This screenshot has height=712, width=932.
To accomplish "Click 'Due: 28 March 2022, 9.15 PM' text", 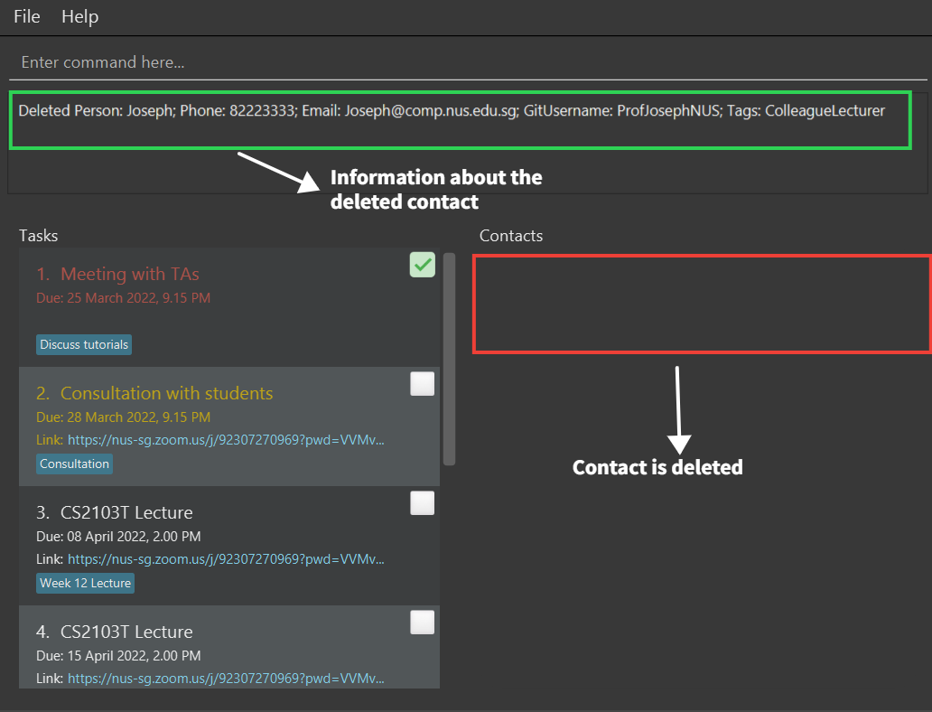I will (x=123, y=417).
